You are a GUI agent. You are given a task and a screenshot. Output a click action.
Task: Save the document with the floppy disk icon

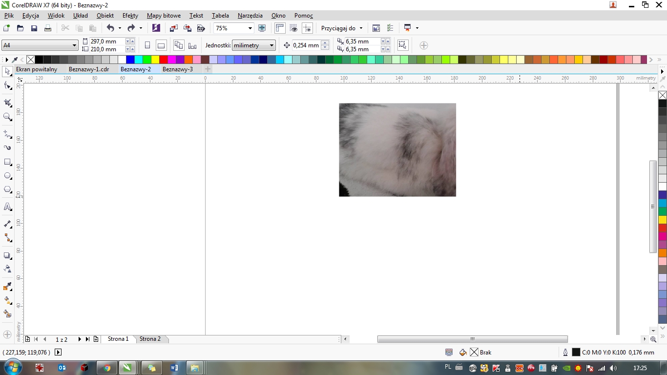34,28
